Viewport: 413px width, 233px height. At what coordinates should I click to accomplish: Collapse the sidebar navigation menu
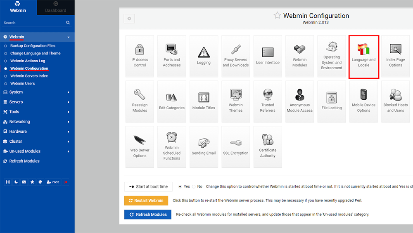tap(8, 182)
